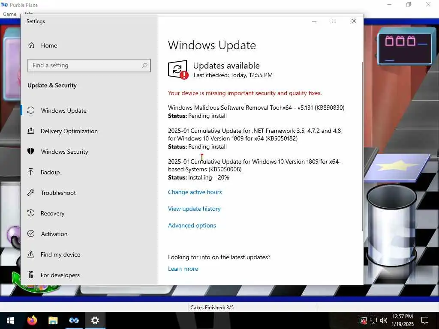Screen dimensions: 439x329
Task: Click the Purble Place title bar app icon
Action: click(4, 5)
